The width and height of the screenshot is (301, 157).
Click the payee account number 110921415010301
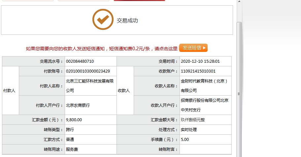click(198, 71)
